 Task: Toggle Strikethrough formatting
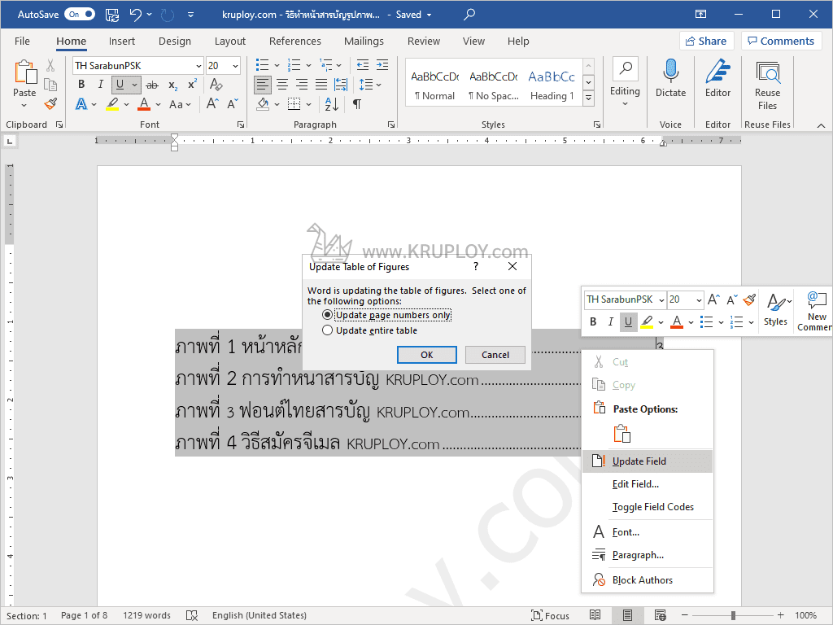point(152,85)
